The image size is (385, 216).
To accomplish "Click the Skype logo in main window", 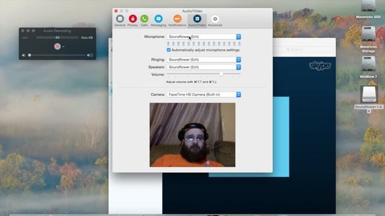I will (320, 65).
